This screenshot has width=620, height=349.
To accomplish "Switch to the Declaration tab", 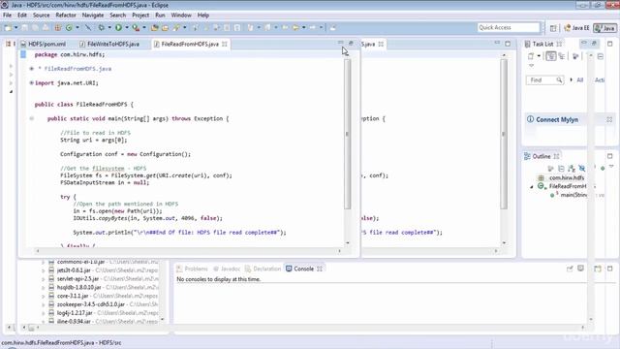I will [263, 269].
